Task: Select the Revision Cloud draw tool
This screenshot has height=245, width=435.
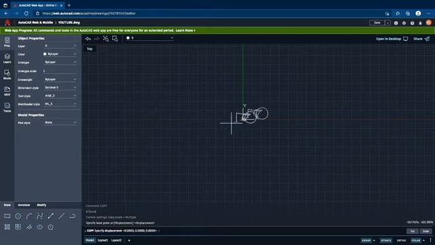Action: point(73,216)
